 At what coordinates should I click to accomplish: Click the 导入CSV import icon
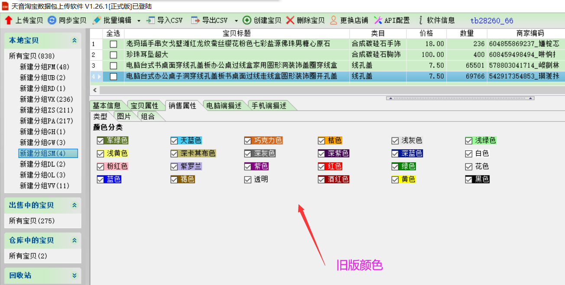coord(150,20)
